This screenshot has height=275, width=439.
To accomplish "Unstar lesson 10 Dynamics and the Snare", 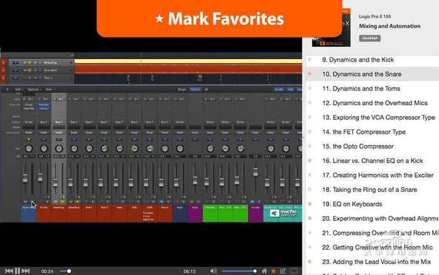I will (310, 73).
